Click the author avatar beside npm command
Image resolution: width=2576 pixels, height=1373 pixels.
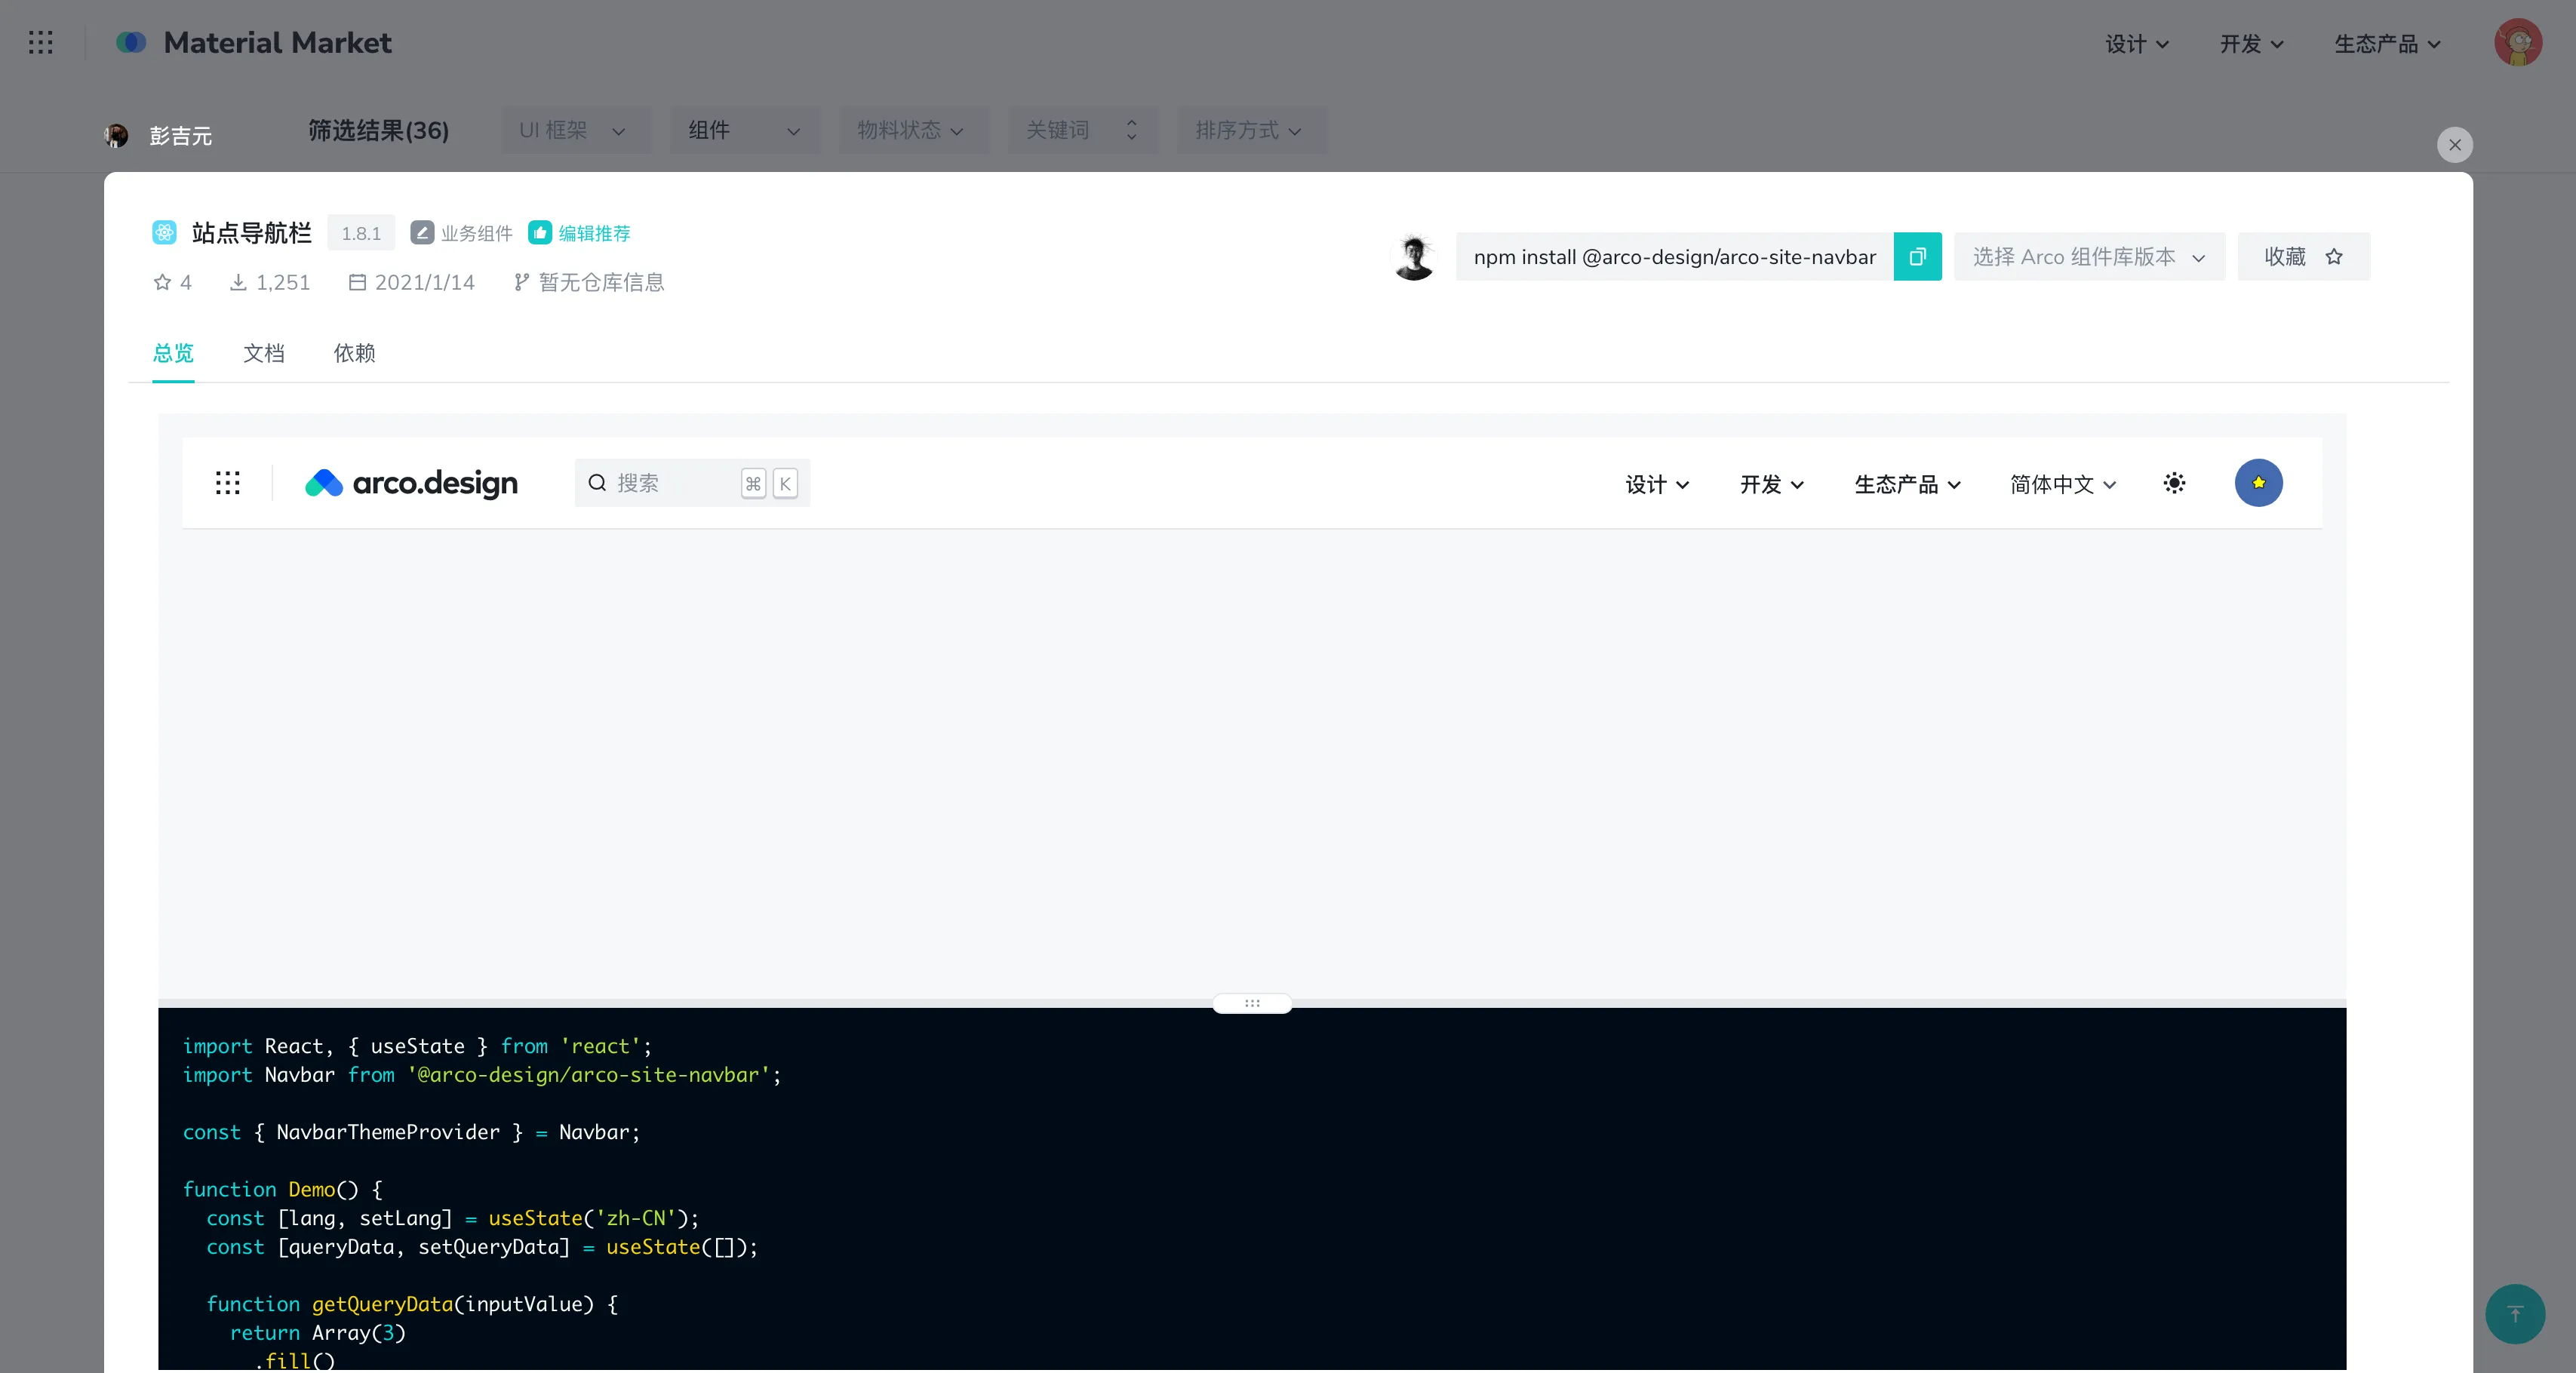[1414, 257]
